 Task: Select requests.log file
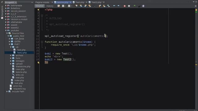(x=19, y=89)
